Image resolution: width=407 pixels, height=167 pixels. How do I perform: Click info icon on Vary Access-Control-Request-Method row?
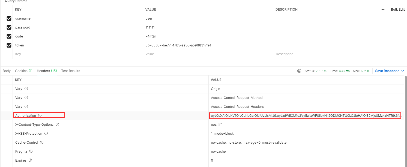click(26, 97)
